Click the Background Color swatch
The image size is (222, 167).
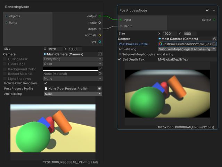coord(71,69)
